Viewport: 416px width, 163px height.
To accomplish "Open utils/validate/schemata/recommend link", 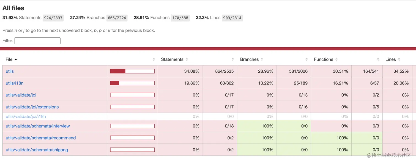I will pos(41,138).
